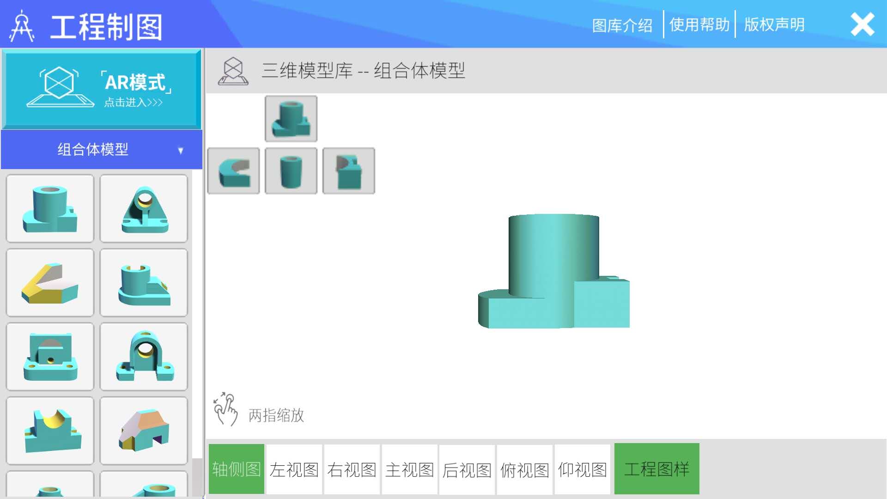
Task: Open the 组合体模型 category dropdown
Action: 92,149
